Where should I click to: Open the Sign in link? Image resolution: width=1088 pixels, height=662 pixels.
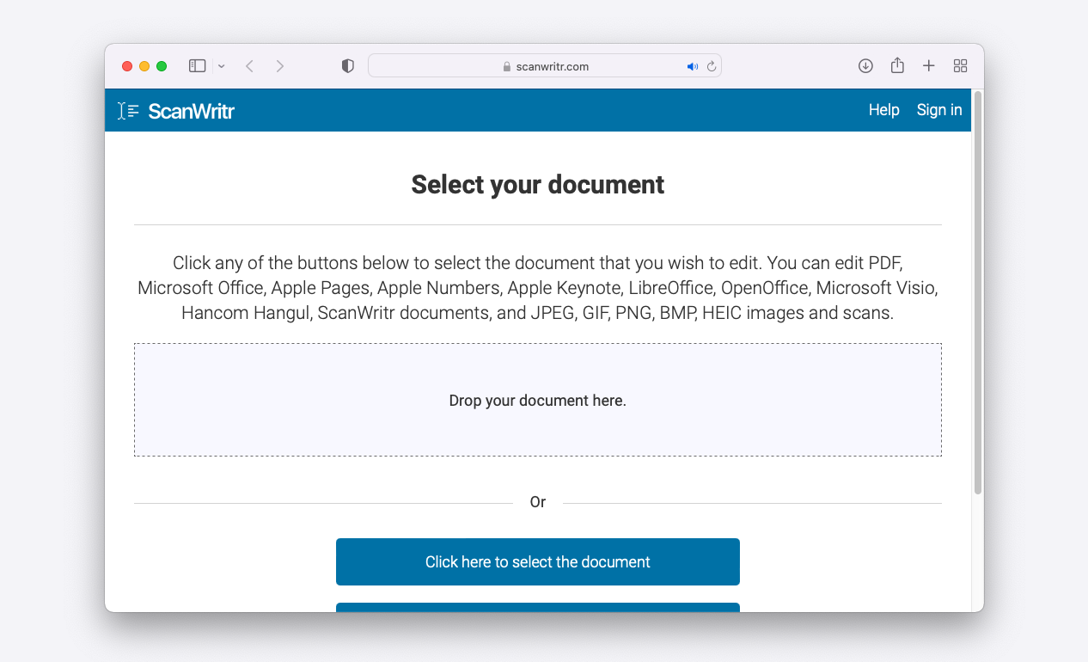[939, 110]
